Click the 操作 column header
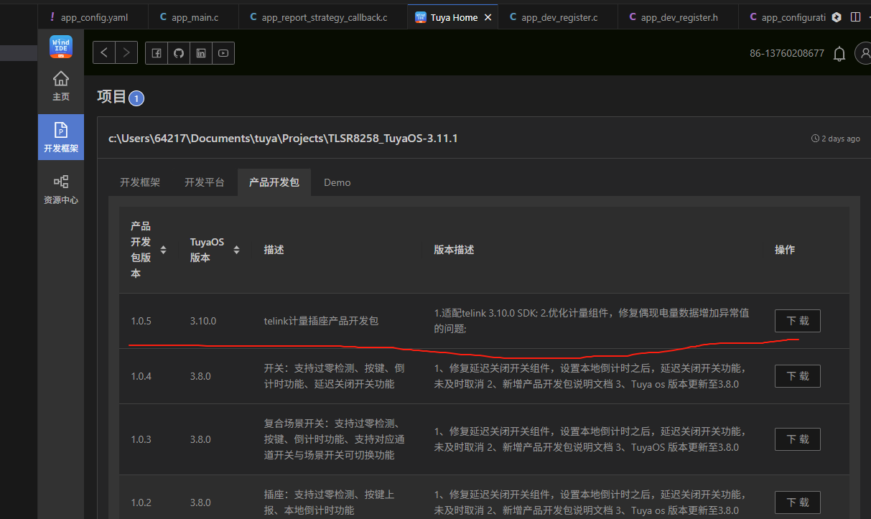The height and width of the screenshot is (519, 871). coord(785,250)
